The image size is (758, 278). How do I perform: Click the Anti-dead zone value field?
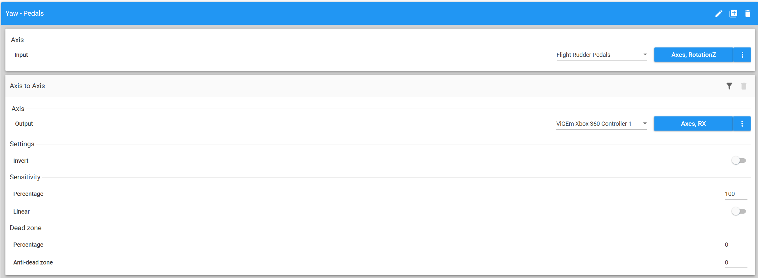(736, 263)
